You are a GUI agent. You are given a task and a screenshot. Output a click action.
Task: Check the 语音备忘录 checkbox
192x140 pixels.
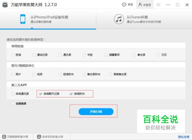point(110,74)
